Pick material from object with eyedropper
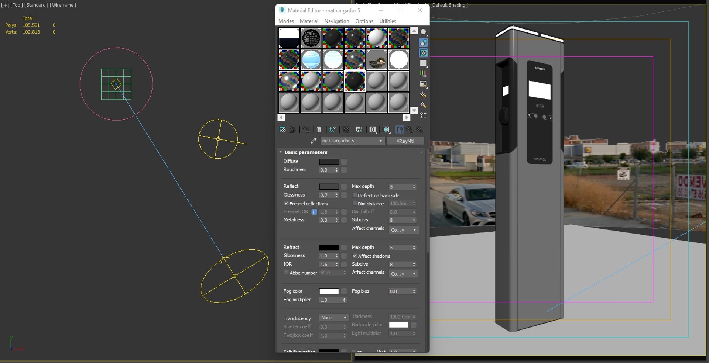 coord(314,141)
